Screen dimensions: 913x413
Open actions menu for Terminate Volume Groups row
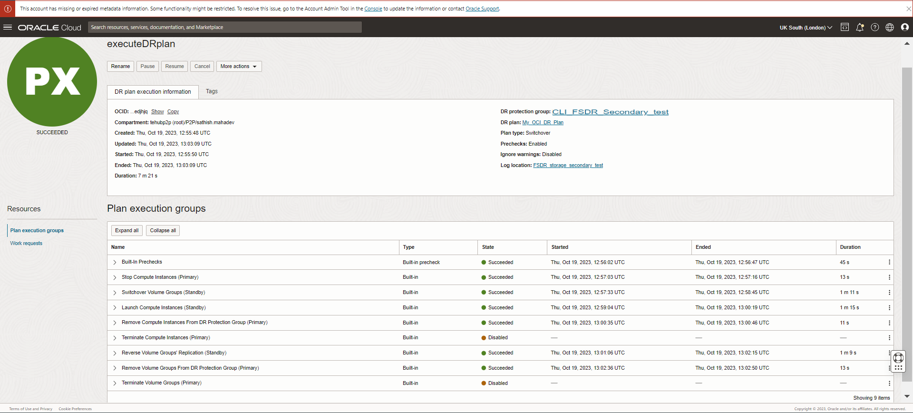point(889,383)
